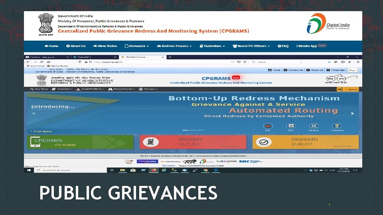Click the Digital India logo
383x215 pixels.
(328, 23)
